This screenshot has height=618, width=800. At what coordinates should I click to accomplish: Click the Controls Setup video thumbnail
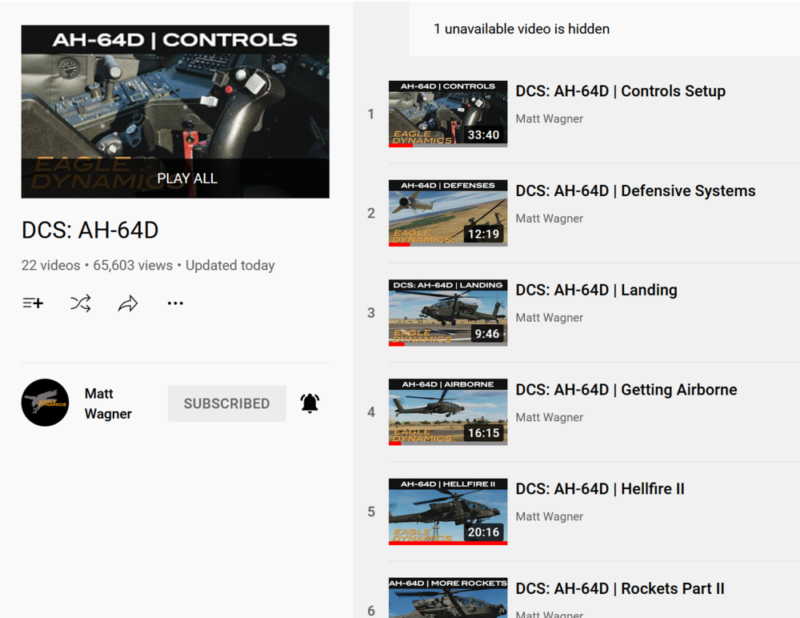pyautogui.click(x=448, y=114)
